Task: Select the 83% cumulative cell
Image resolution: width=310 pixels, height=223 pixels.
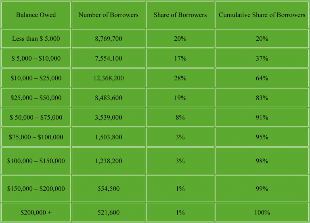Action: click(x=262, y=97)
